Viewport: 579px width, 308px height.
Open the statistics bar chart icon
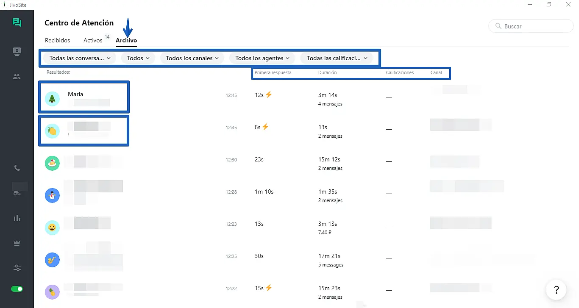(17, 218)
